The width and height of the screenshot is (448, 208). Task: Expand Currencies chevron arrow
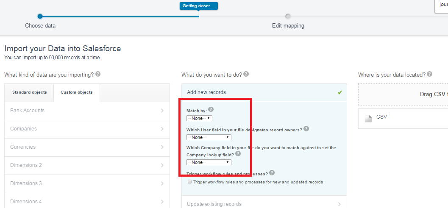[x=162, y=147]
